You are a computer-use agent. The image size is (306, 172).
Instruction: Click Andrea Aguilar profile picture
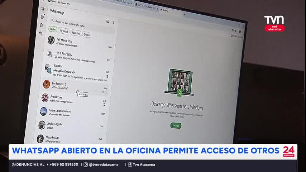click(42, 125)
